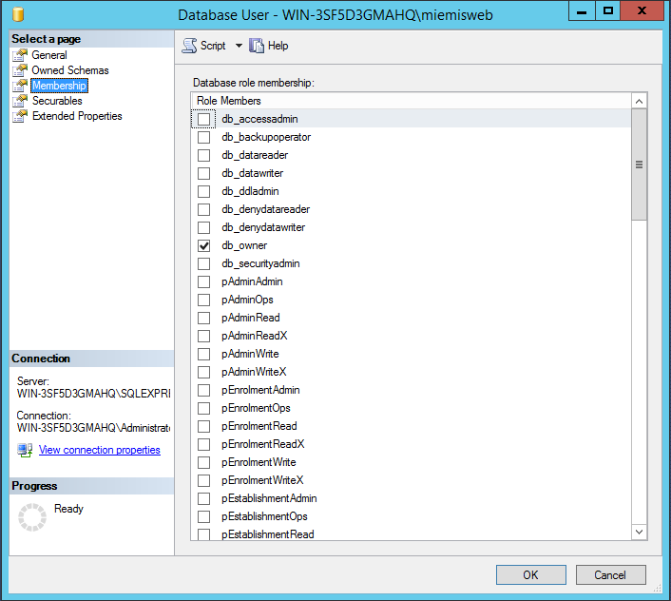Click the Owned Schemas page icon

[20, 70]
